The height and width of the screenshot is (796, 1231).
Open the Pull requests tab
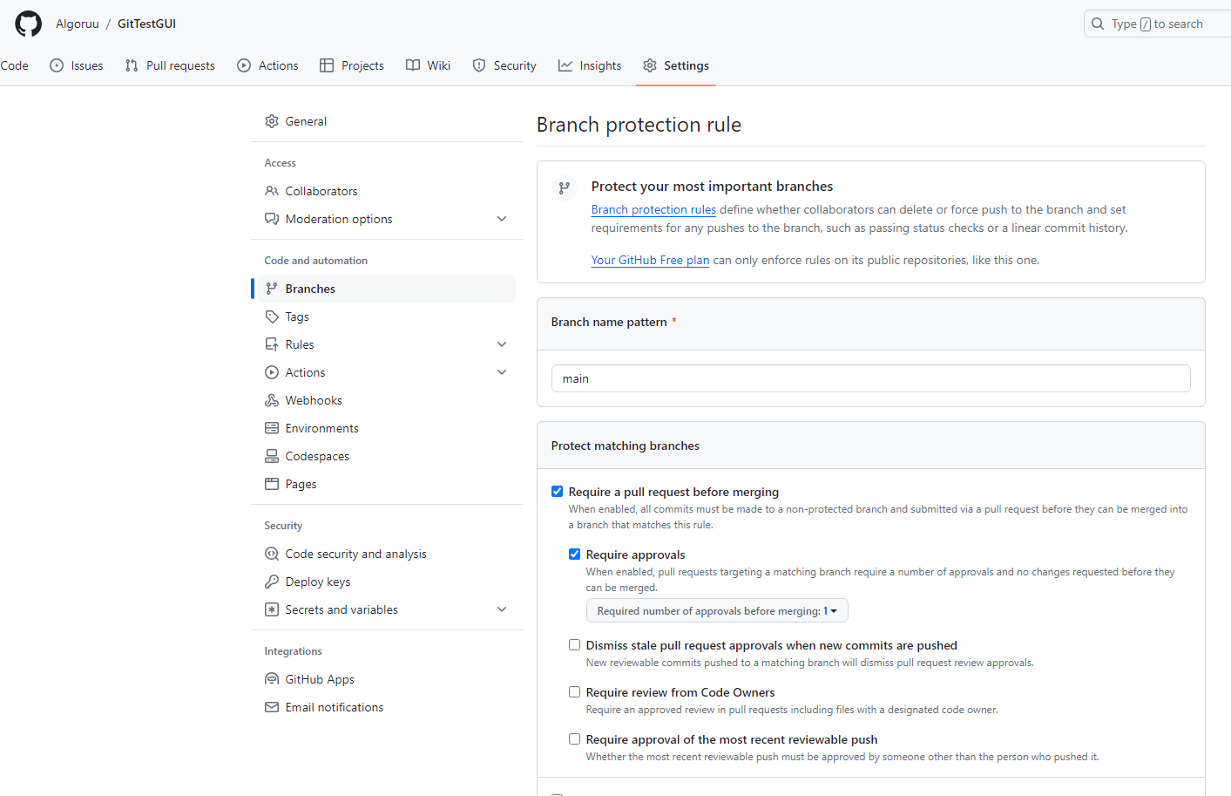(x=170, y=65)
